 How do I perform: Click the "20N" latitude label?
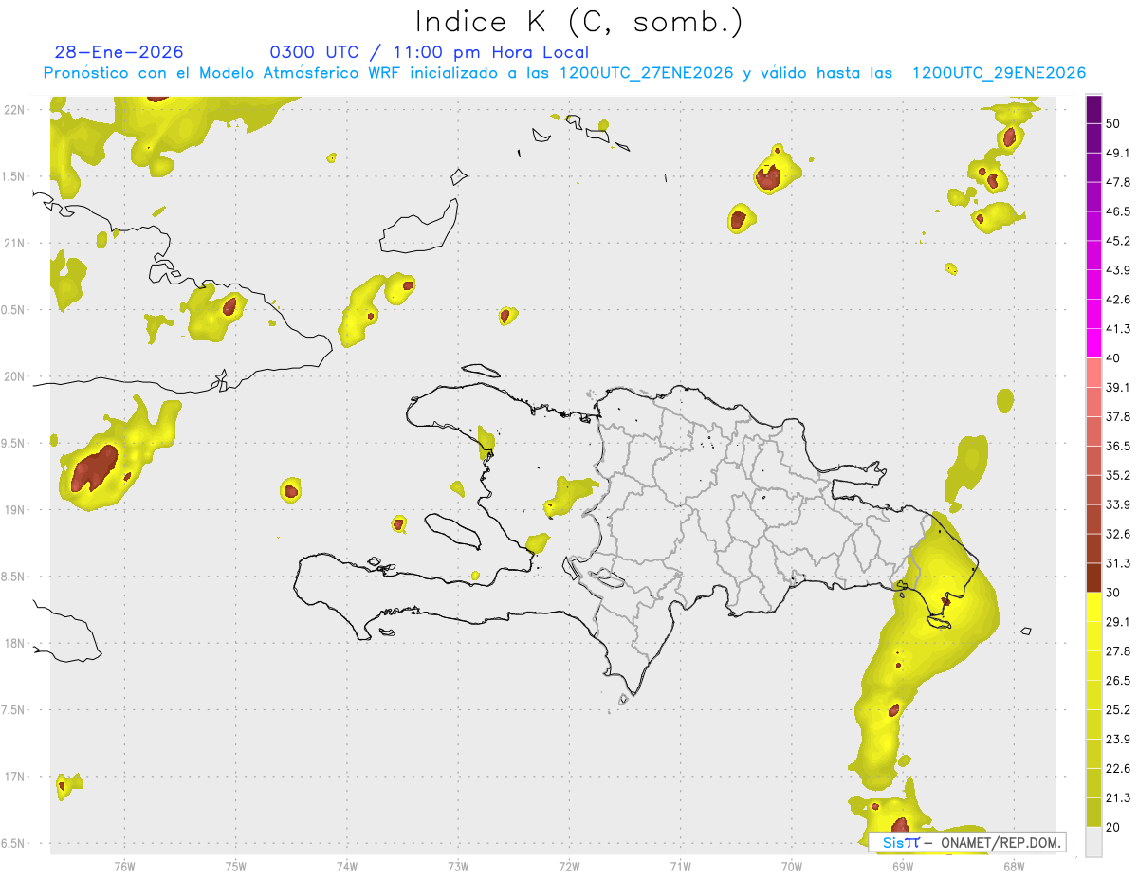(14, 376)
